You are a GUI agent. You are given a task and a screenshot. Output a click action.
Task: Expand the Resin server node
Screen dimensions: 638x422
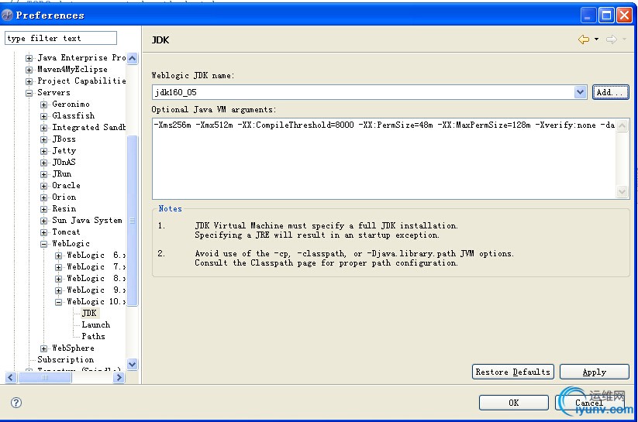[43, 209]
